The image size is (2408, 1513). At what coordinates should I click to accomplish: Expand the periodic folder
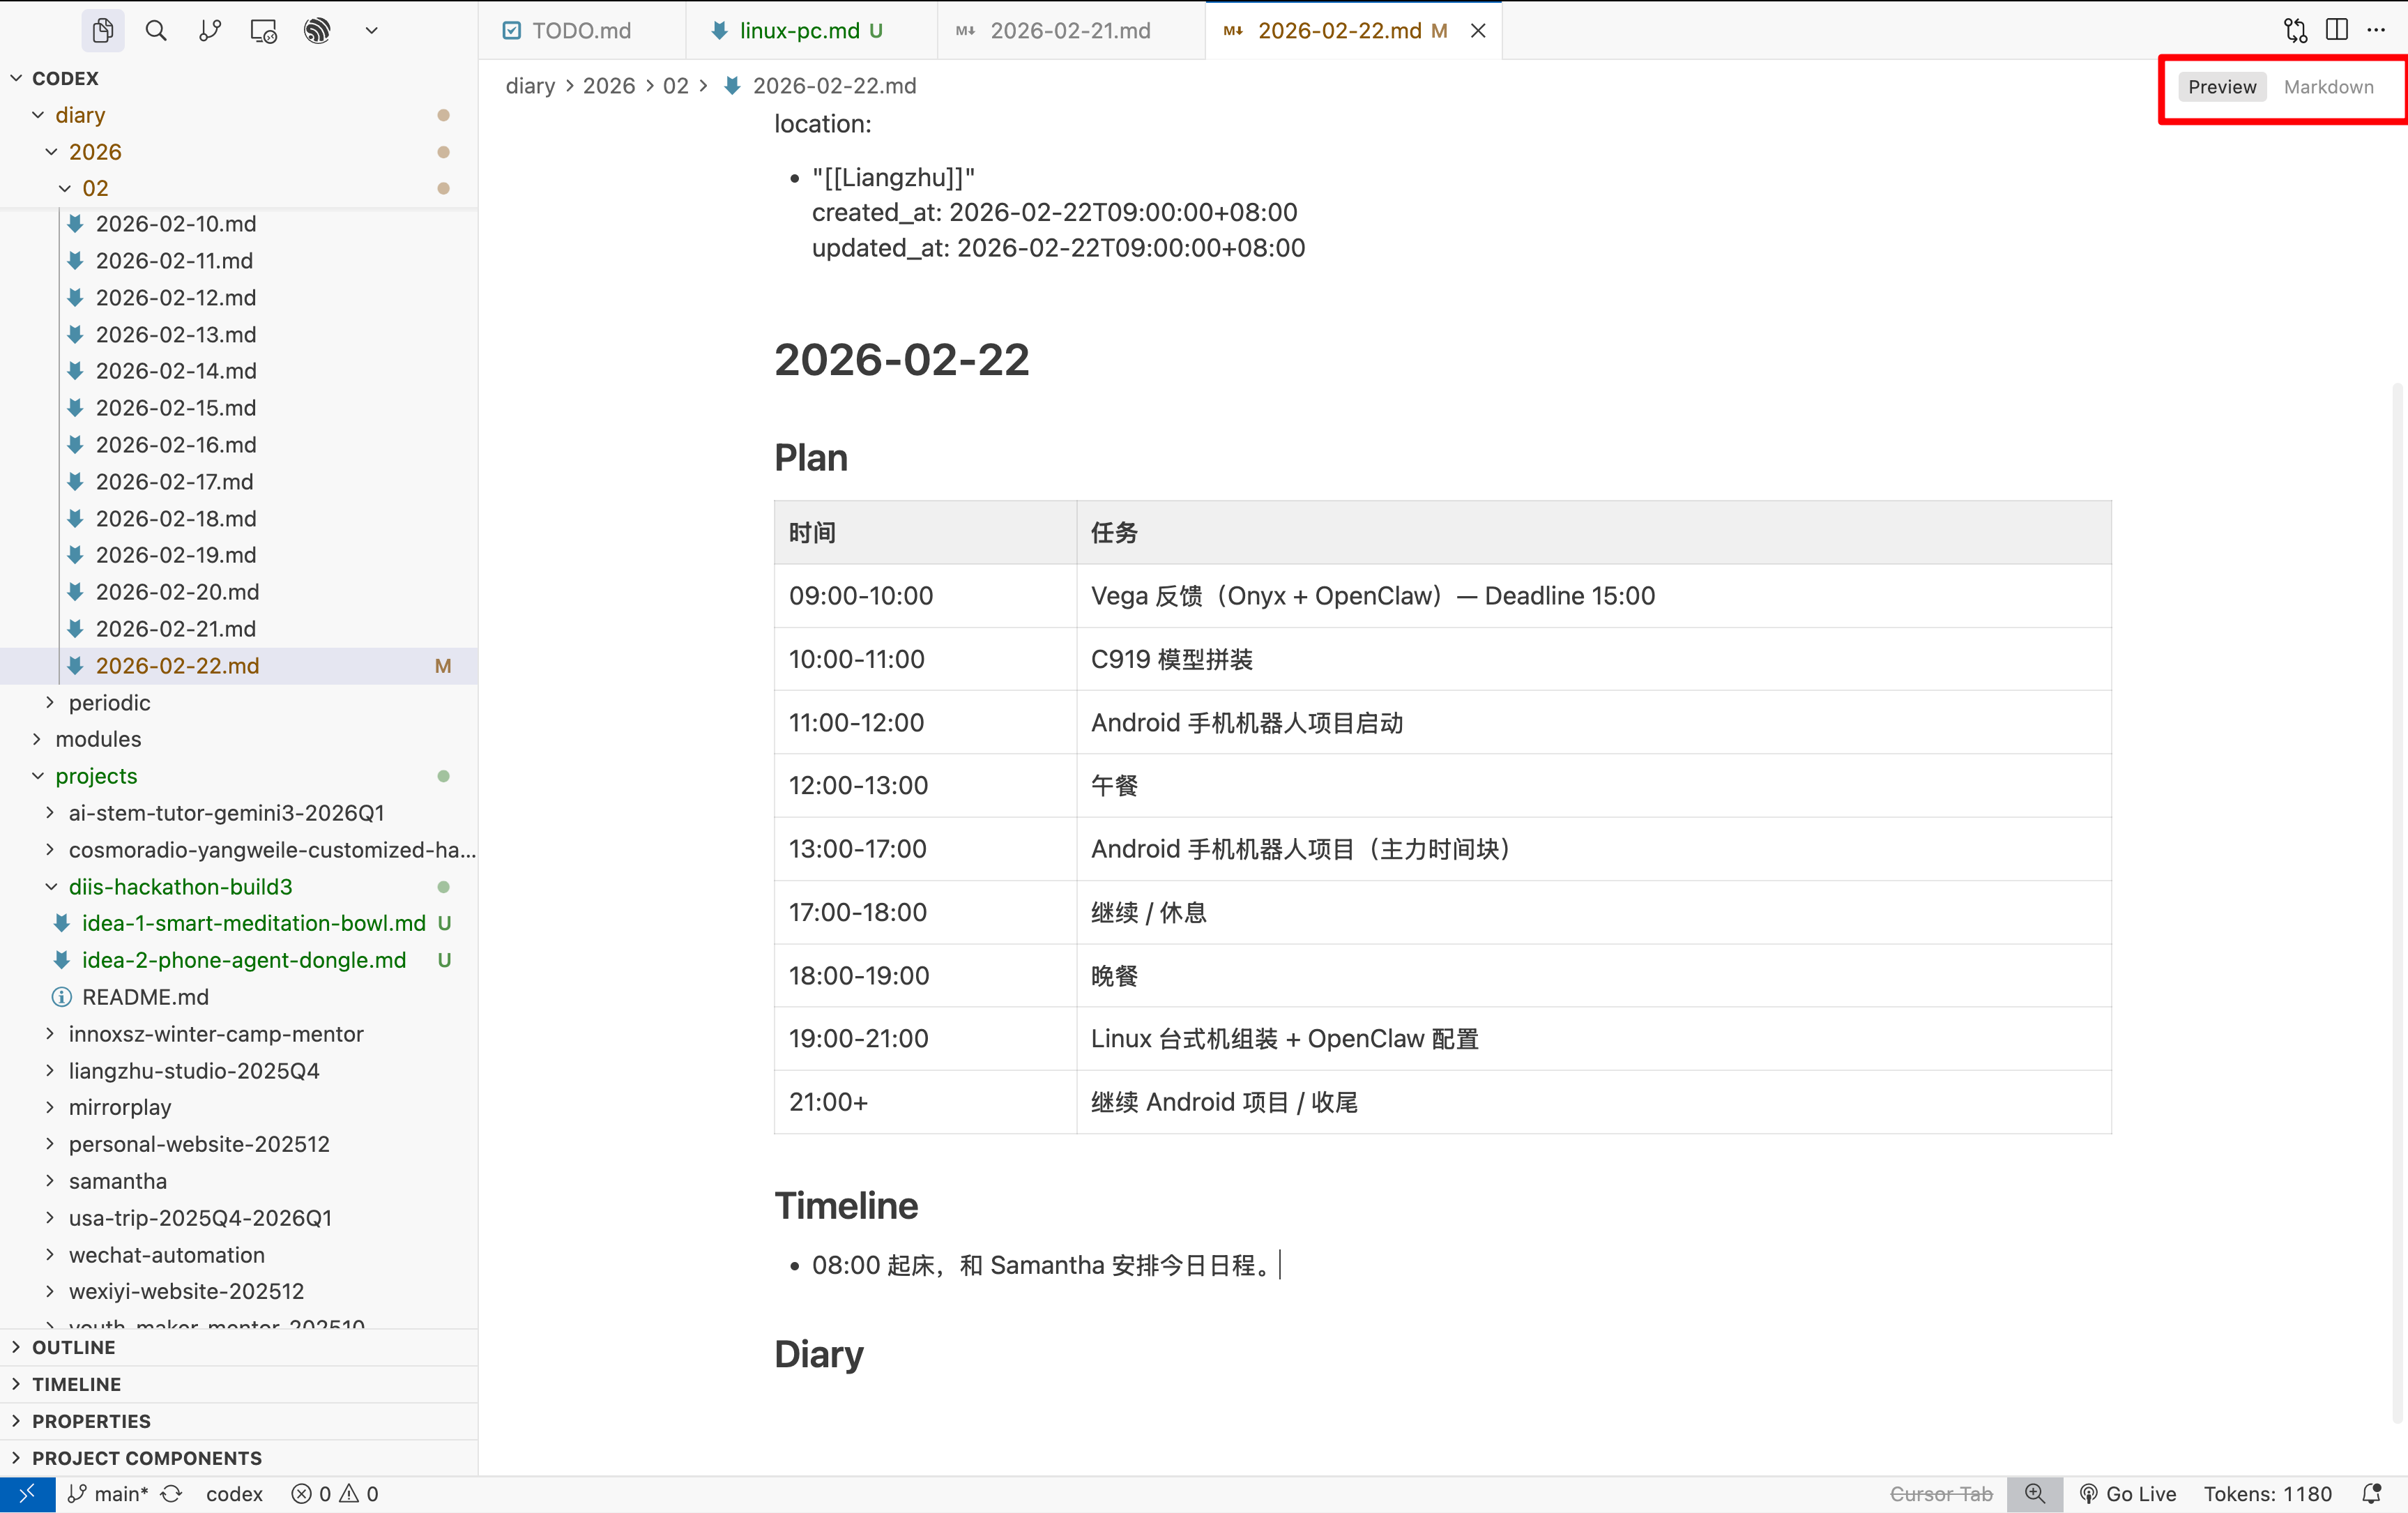pos(109,702)
